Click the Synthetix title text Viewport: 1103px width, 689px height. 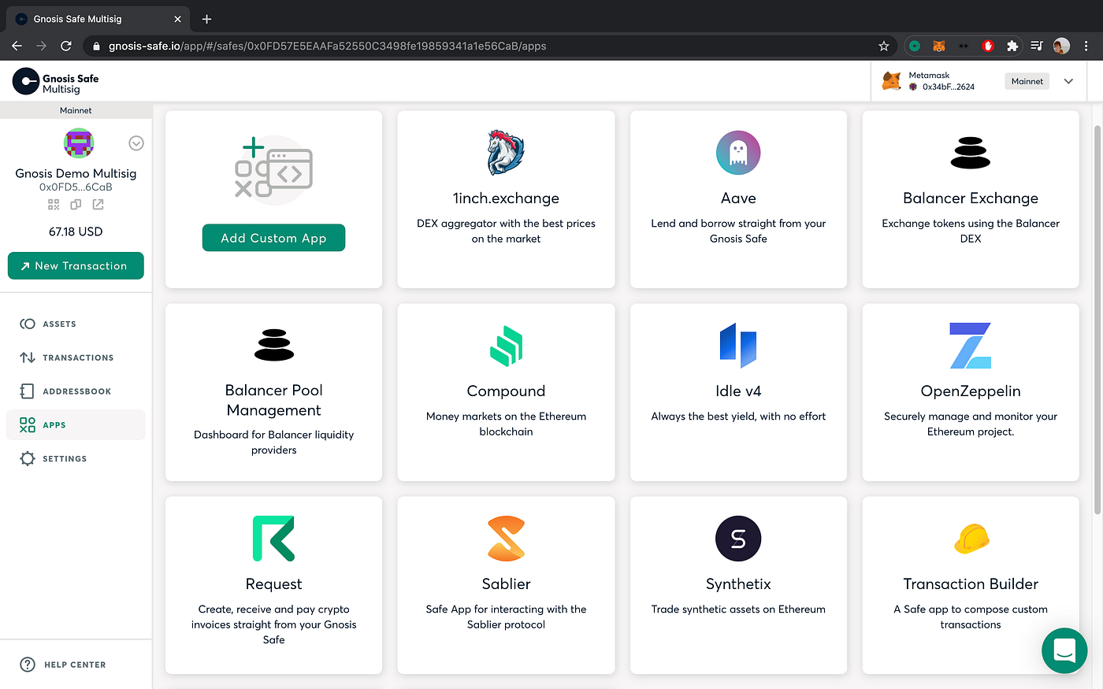click(x=738, y=584)
